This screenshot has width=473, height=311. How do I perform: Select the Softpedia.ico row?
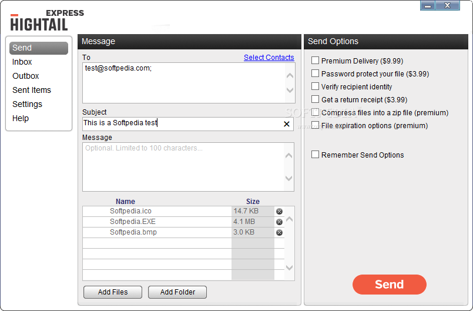point(183,212)
